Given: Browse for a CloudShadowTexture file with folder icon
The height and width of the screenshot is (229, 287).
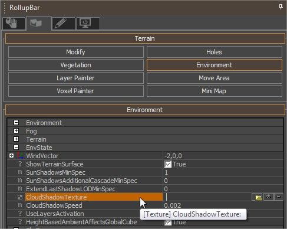Looking at the screenshot, I should pyautogui.click(x=258, y=197).
